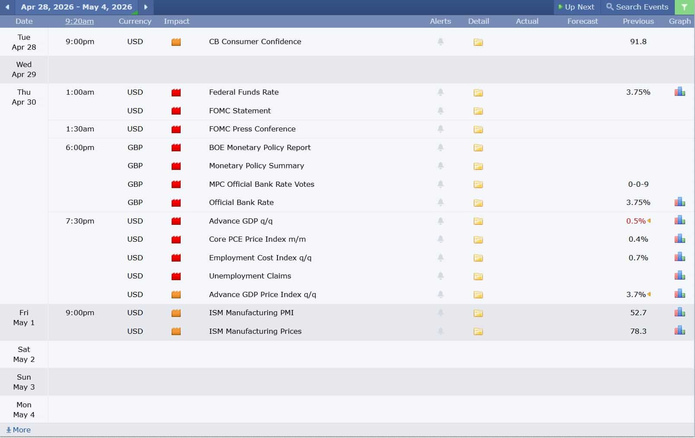Open the calendar filter funnel icon

[x=684, y=7]
